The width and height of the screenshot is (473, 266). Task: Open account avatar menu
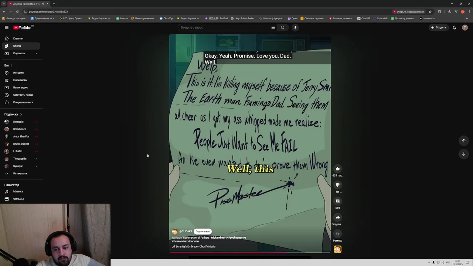465,27
